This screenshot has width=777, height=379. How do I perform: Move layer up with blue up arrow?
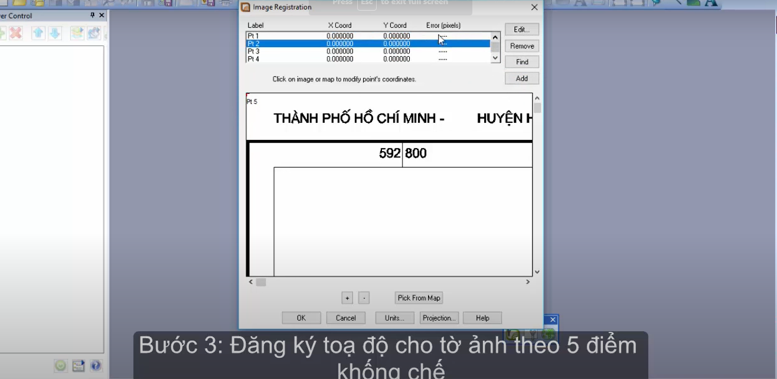tap(38, 33)
